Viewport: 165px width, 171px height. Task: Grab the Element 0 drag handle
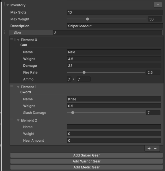point(12,39)
